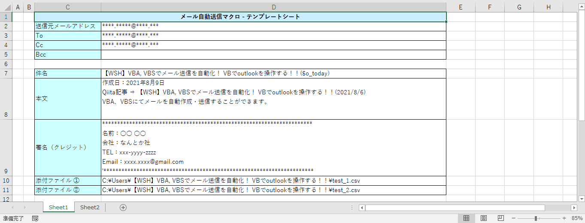Click vertical scrollbar down arrow
This screenshot has width=585, height=223.
click(x=582, y=199)
